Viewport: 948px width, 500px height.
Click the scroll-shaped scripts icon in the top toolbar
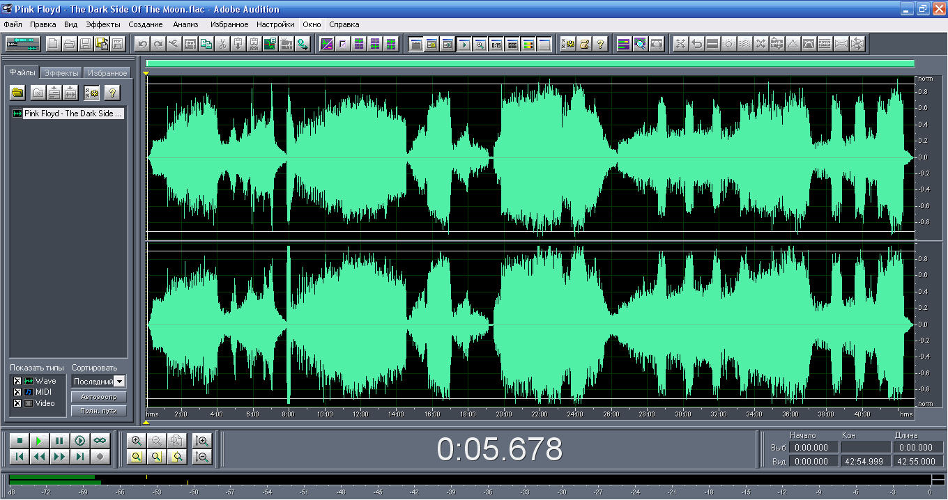click(584, 44)
